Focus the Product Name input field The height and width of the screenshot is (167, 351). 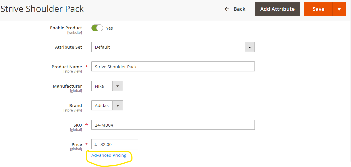click(173, 67)
